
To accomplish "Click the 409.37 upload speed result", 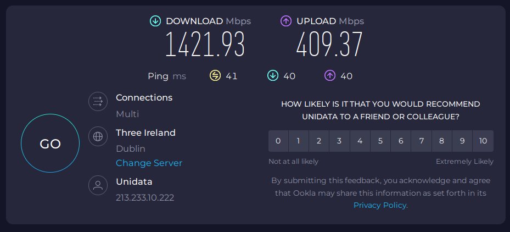I will click(329, 45).
